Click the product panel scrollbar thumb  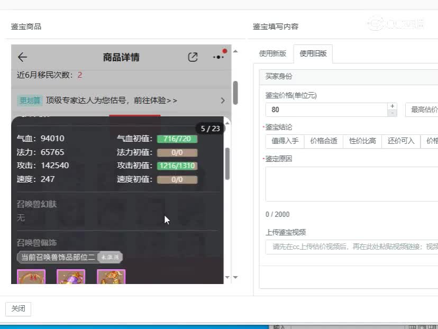[x=235, y=93]
